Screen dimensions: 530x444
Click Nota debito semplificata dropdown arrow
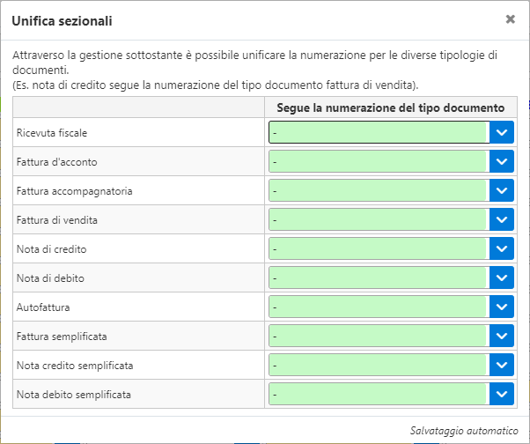coord(502,394)
